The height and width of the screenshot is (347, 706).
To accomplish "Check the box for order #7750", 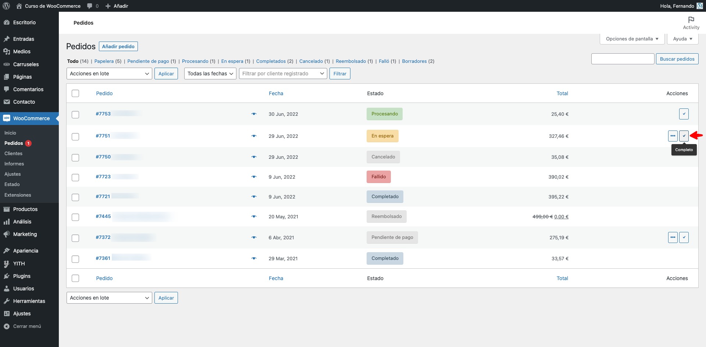I will tap(75, 158).
